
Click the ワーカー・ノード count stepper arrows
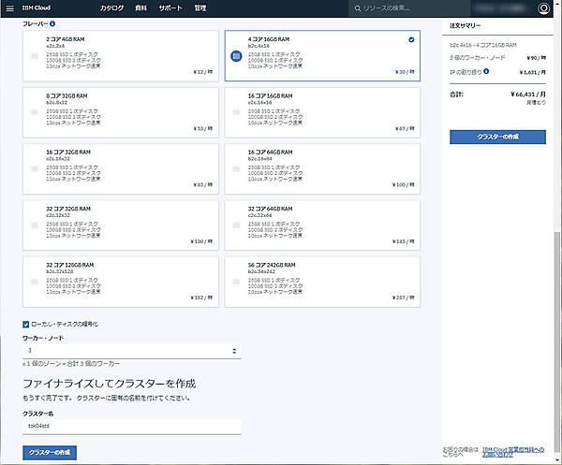[235, 350]
